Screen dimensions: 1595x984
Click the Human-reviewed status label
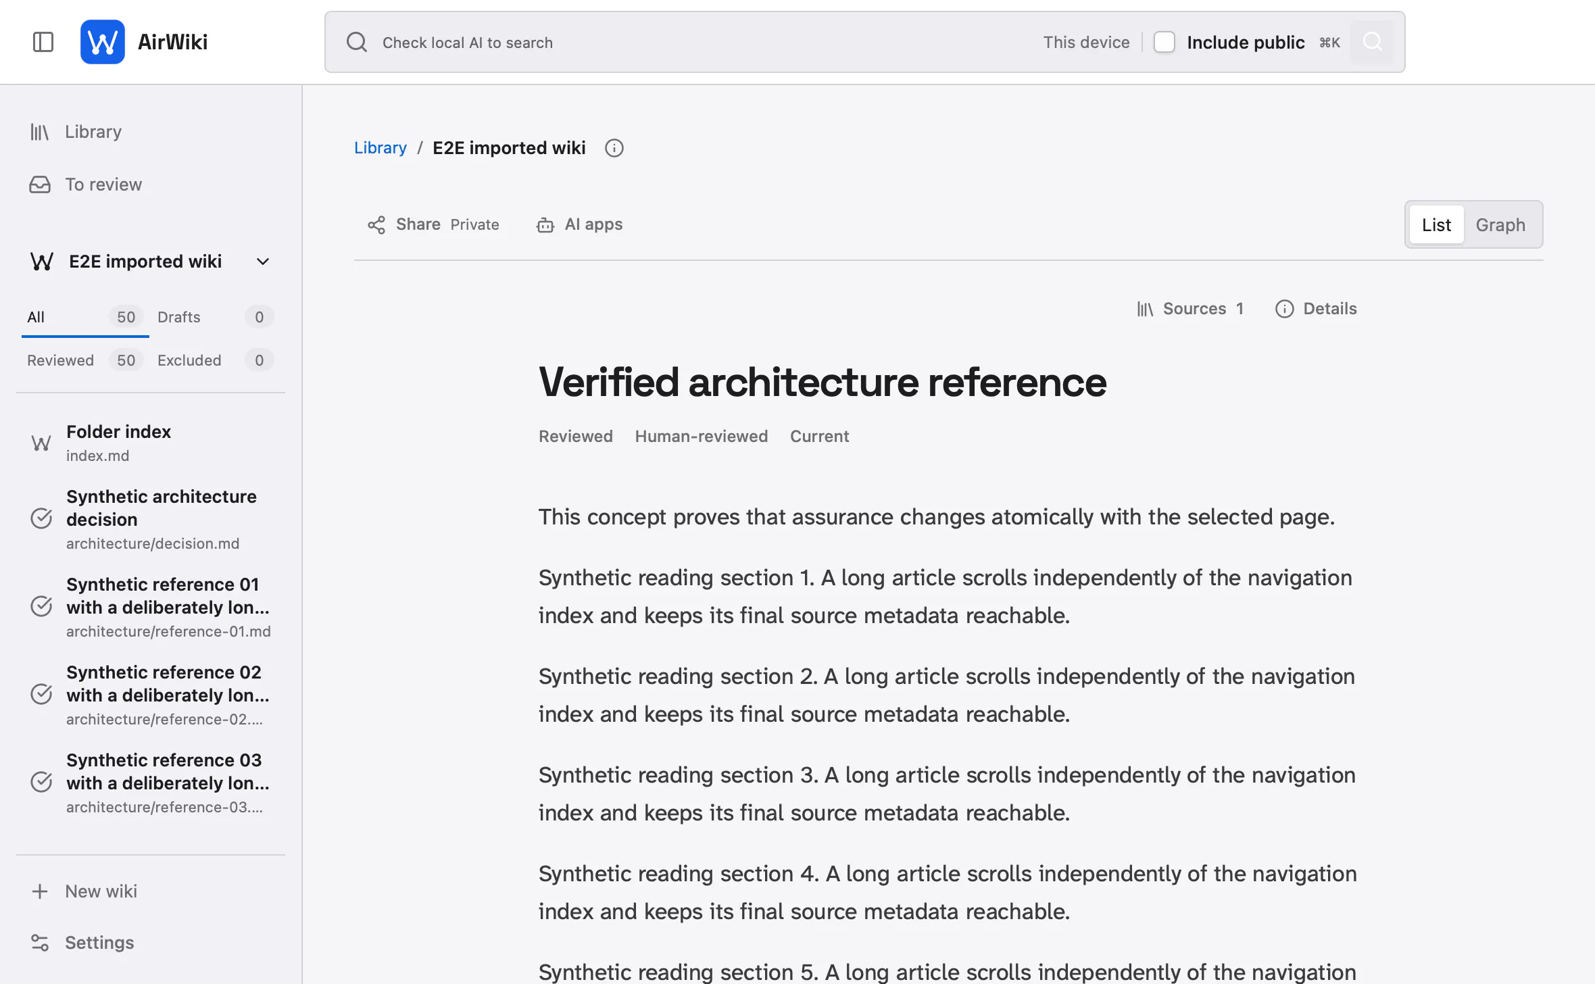pos(702,436)
